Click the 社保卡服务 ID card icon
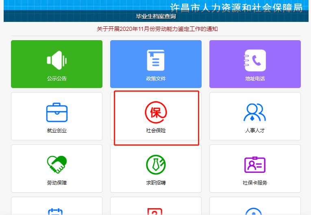Screen dimensions: 311x215 (x=255, y=165)
